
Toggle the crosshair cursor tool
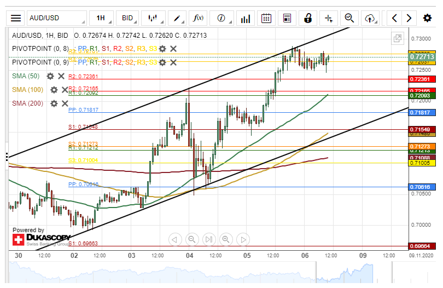tap(329, 18)
